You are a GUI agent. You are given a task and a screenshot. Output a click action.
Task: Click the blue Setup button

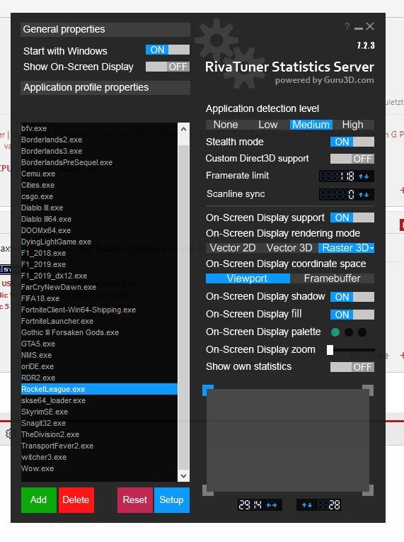click(172, 499)
